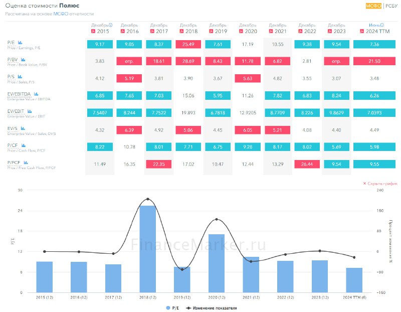Open the 2015 PDF report icon
401x312 pixels.
click(x=93, y=31)
